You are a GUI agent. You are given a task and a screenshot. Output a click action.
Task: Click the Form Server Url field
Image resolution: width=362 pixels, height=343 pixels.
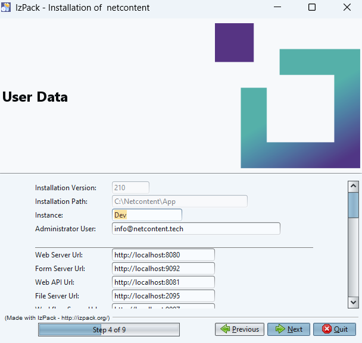[163, 269]
